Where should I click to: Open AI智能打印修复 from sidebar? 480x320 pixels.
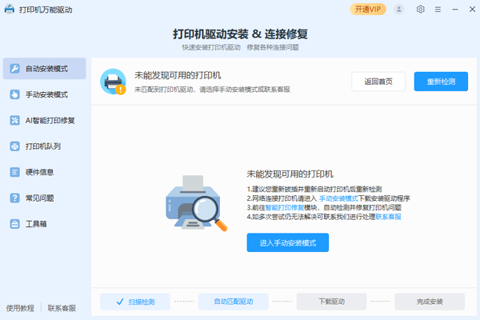click(44, 120)
